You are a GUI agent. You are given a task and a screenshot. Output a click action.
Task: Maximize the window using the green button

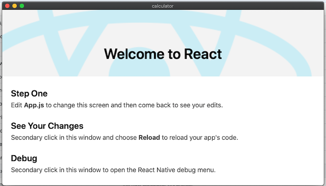(x=22, y=6)
